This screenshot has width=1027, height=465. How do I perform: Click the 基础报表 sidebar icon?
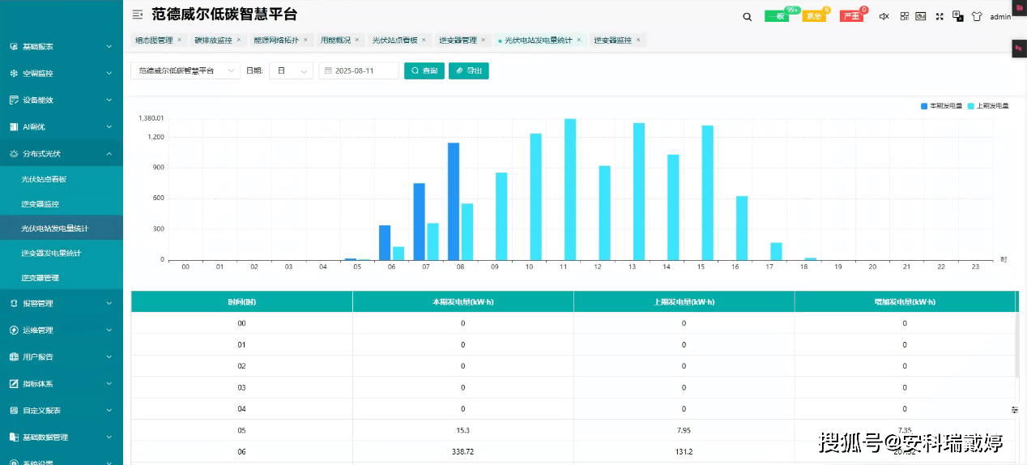[x=14, y=46]
